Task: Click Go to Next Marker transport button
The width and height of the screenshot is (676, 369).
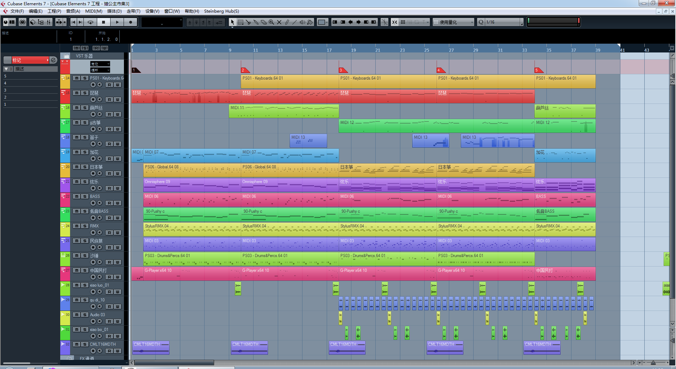Action: (81, 22)
